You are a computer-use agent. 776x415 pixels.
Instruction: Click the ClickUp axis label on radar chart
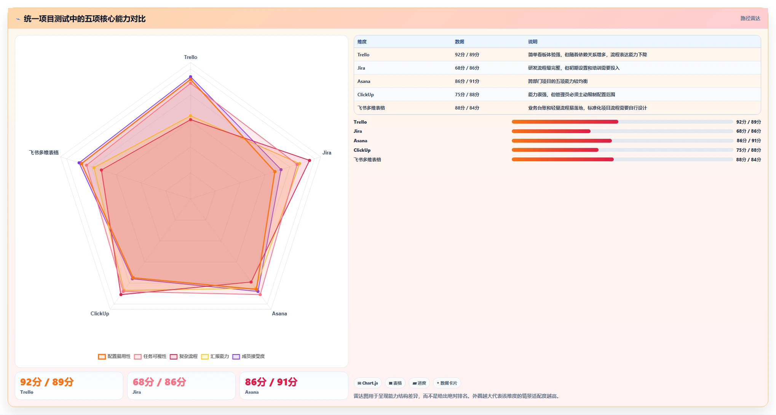pyautogui.click(x=100, y=314)
